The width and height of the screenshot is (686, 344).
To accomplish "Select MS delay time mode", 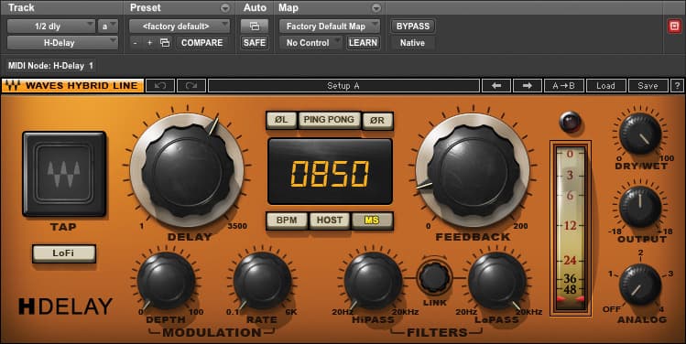I will 372,220.
